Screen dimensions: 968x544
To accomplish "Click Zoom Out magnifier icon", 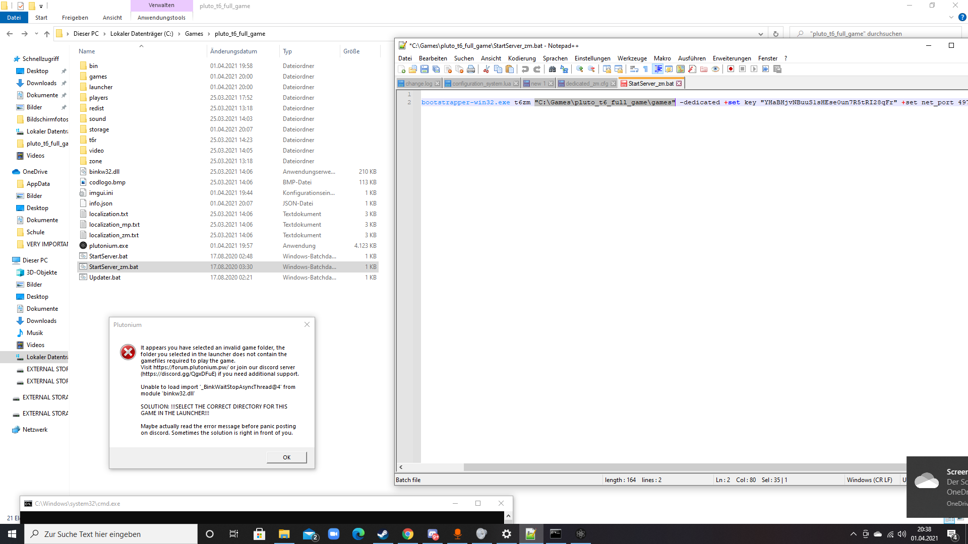I will tap(591, 69).
